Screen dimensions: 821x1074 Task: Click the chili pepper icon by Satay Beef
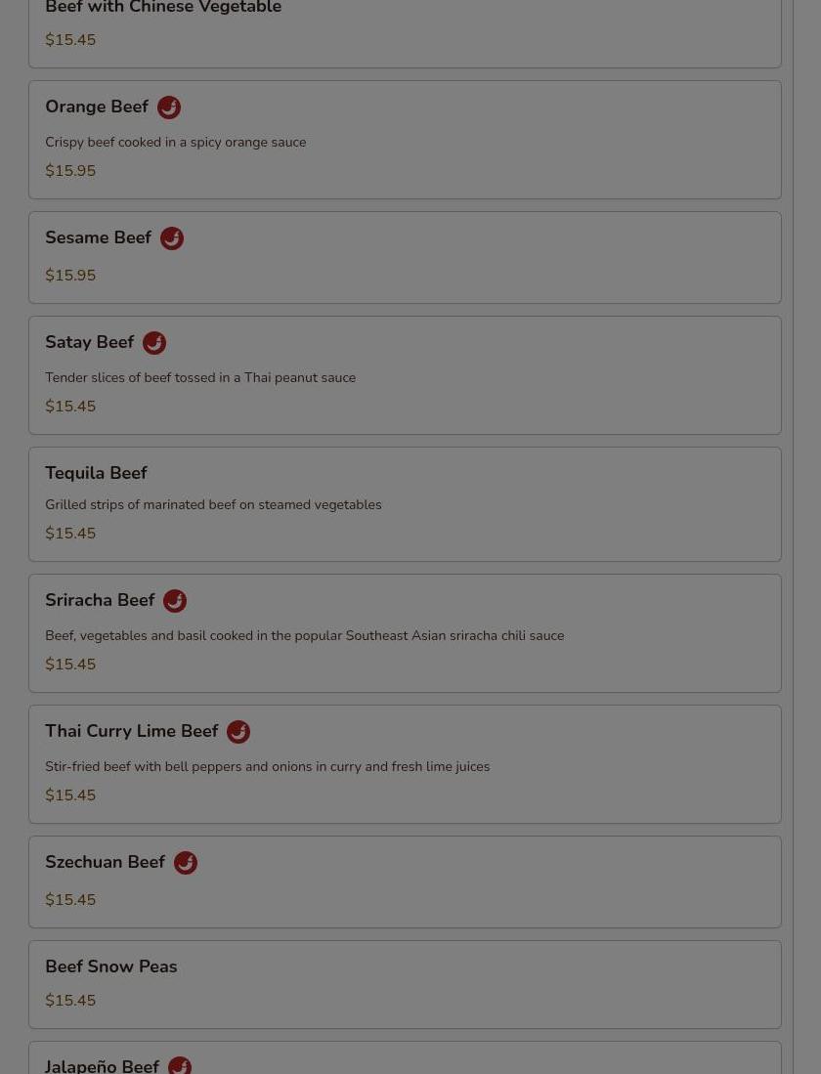(x=154, y=342)
